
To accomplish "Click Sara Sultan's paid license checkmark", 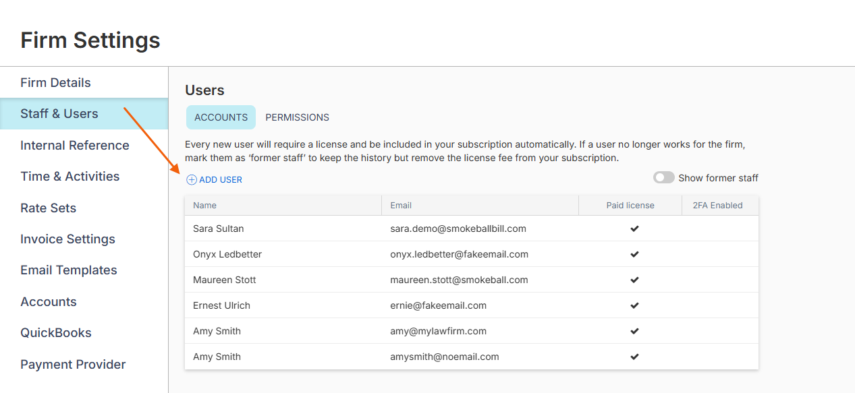I will 634,229.
